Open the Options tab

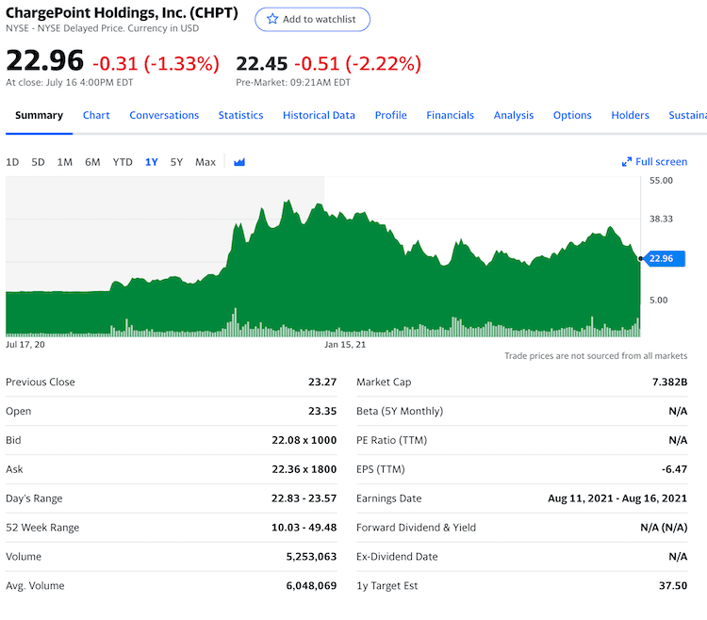pyautogui.click(x=572, y=115)
